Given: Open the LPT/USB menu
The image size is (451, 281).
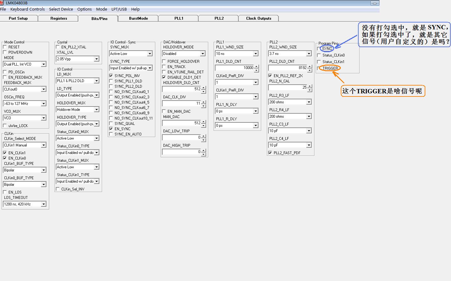Looking at the screenshot, I should (x=119, y=9).
